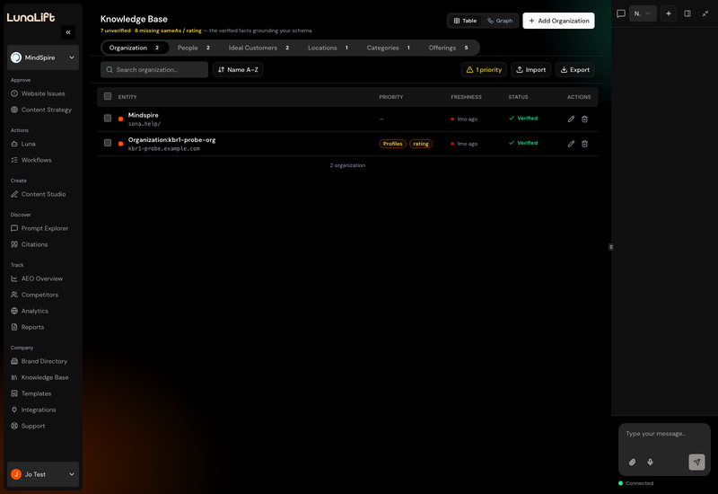Go to Citations page
Screen dimensions: 718x494
pyautogui.click(x=43, y=244)
